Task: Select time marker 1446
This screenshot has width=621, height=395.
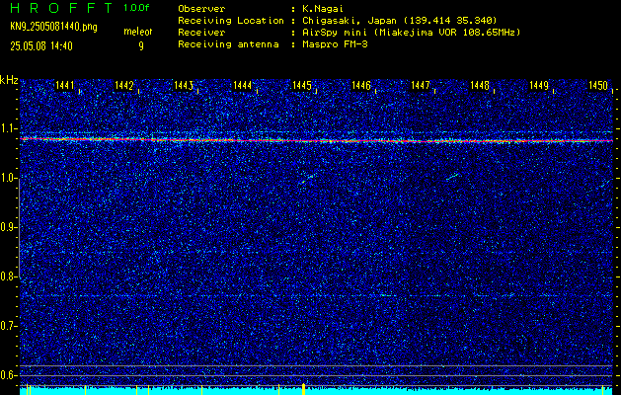Action: pos(360,85)
